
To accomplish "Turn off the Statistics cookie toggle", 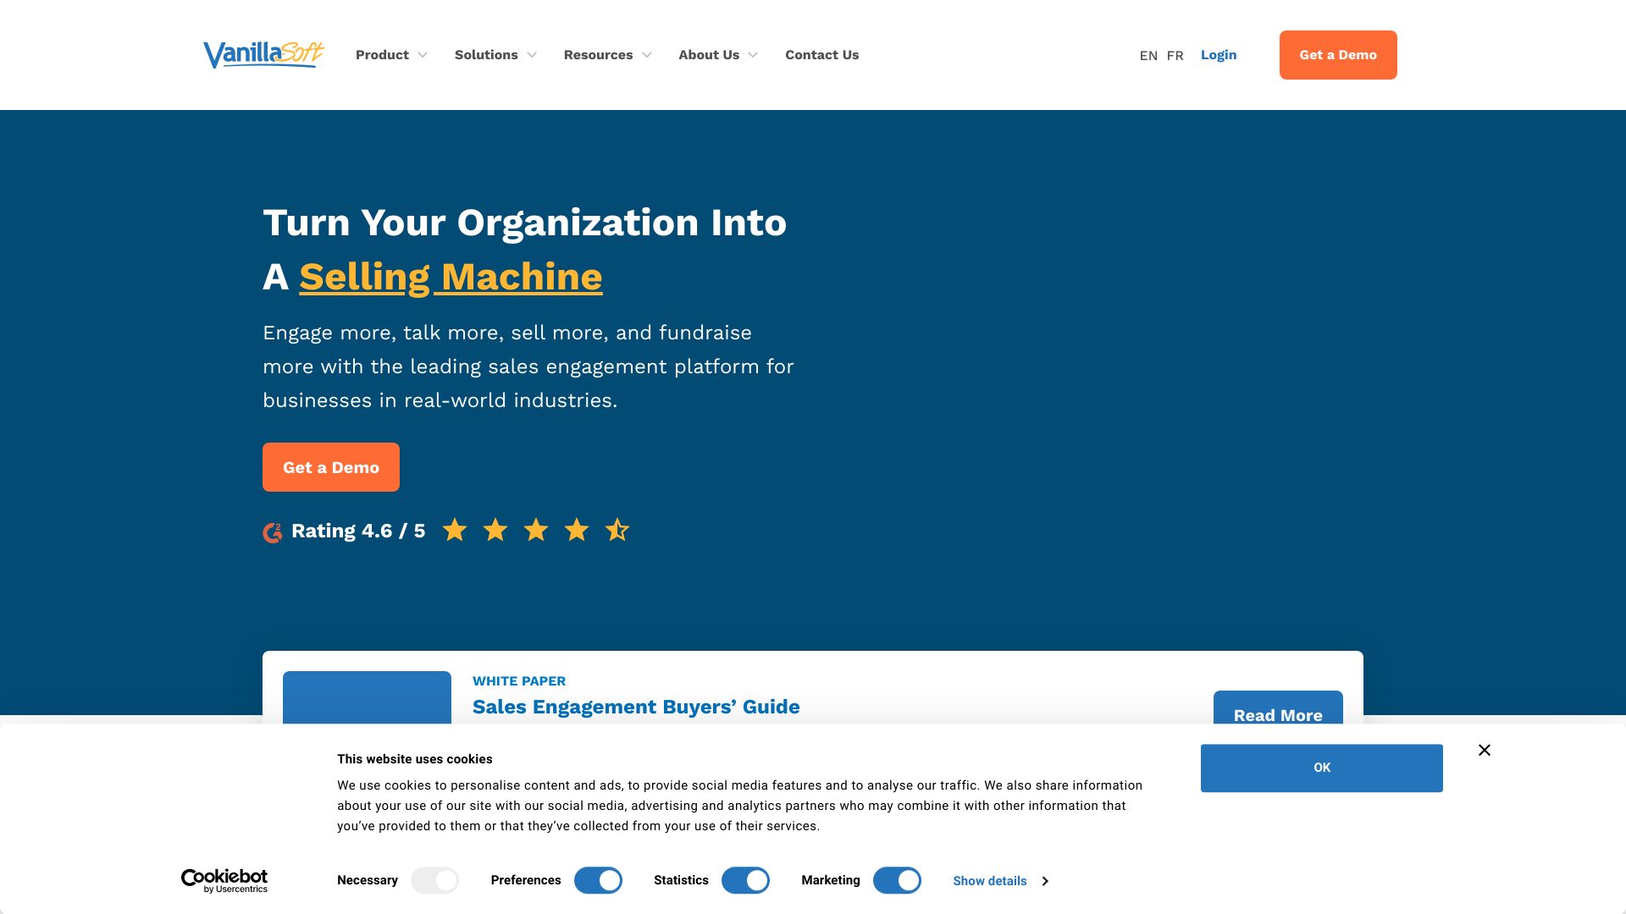I will (x=745, y=881).
